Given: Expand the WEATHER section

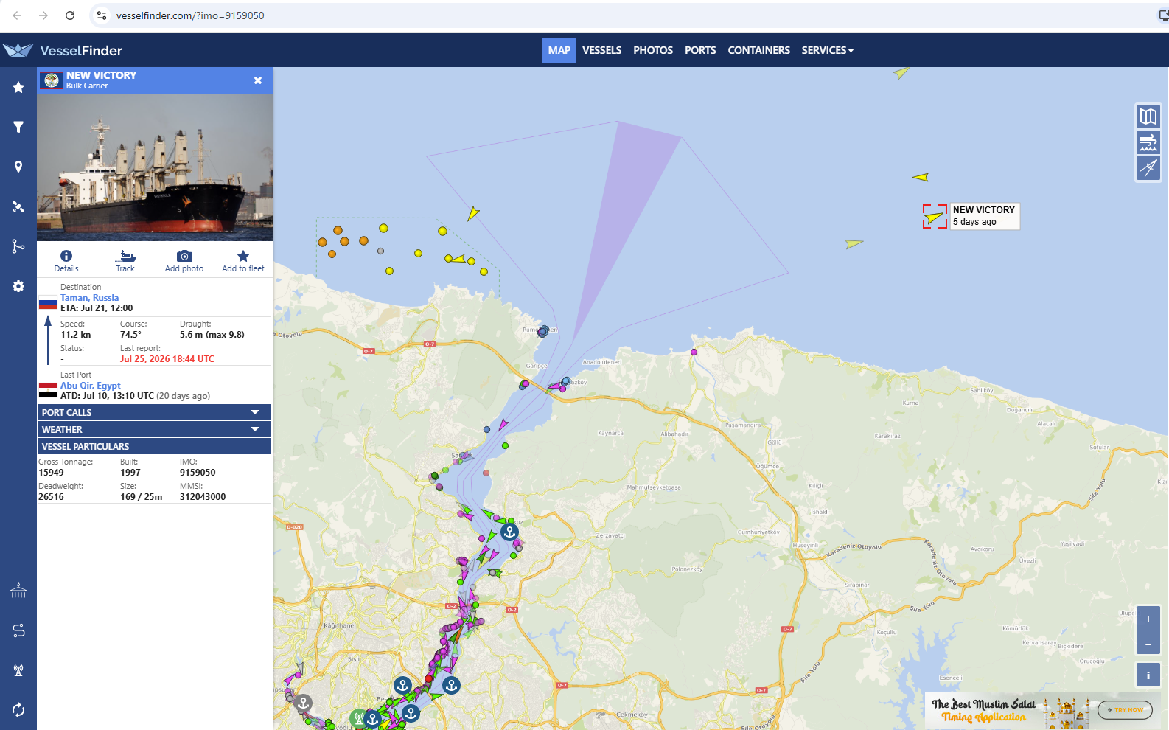Looking at the screenshot, I should tap(155, 429).
